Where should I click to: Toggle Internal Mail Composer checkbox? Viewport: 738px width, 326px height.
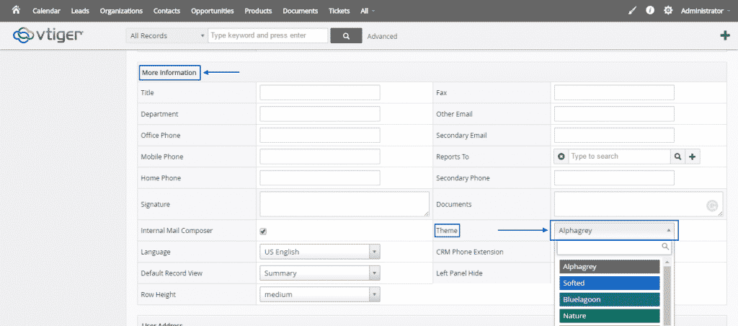pos(263,232)
